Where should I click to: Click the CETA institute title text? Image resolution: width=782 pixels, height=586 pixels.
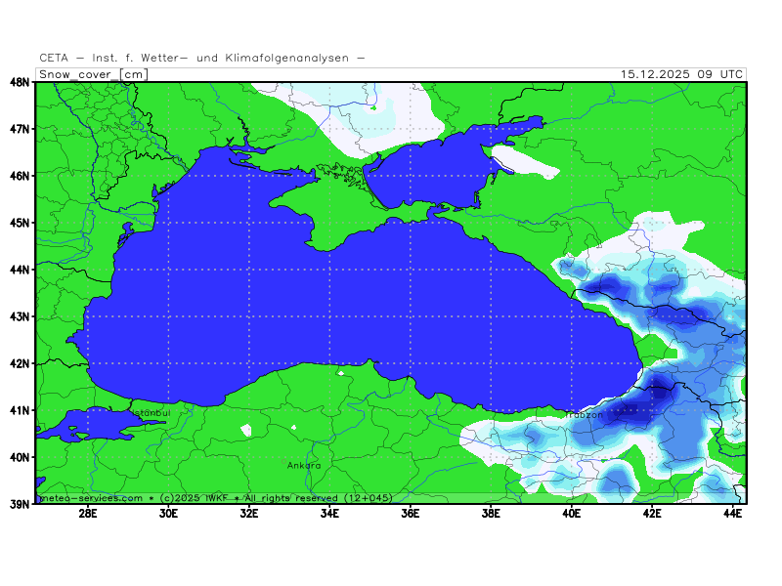click(202, 58)
